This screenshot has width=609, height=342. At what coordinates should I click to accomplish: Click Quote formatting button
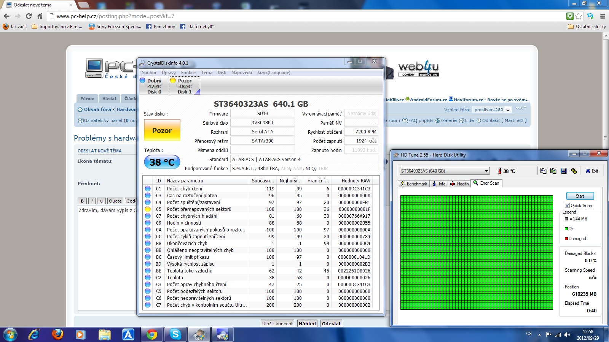115,201
